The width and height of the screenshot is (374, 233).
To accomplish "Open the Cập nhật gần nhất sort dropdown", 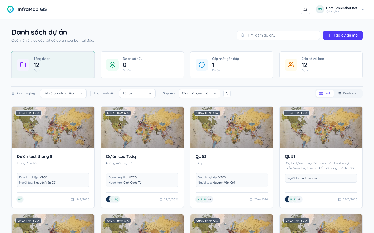I will 199,93.
